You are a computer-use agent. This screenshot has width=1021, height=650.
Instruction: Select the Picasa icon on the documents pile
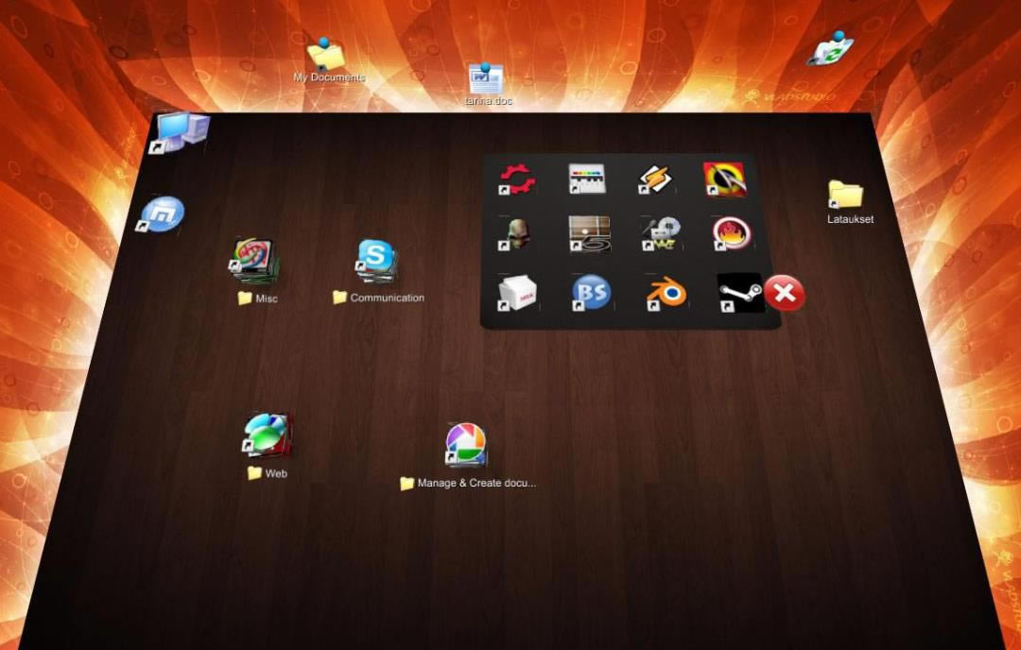[465, 445]
